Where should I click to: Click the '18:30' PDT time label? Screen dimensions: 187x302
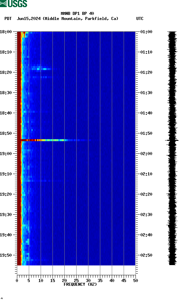[x=6, y=93]
